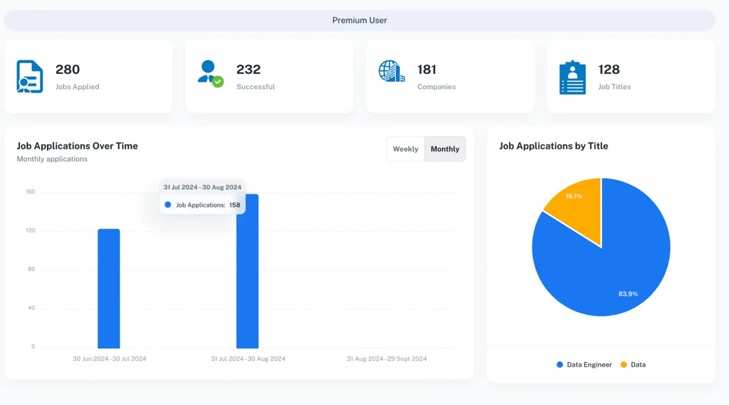729x405 pixels.
Task: Select the Monthly view toggle
Action: click(x=445, y=149)
